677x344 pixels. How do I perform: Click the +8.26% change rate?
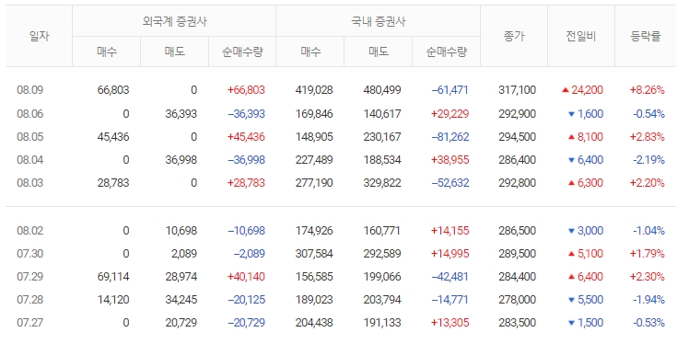(648, 90)
